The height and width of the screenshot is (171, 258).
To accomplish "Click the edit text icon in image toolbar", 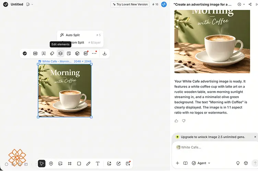I will click(69, 54).
